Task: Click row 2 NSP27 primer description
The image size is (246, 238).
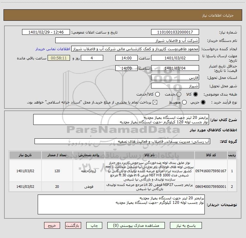Action: click(x=150, y=187)
